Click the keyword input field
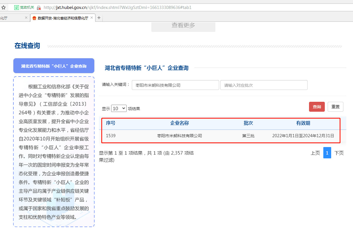 (x=175, y=85)
